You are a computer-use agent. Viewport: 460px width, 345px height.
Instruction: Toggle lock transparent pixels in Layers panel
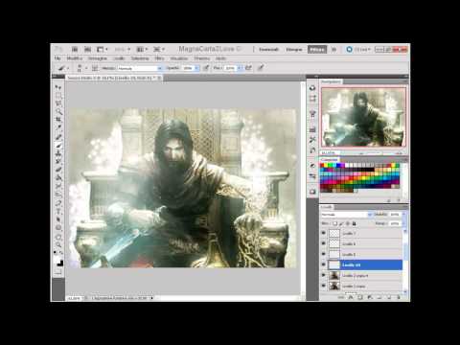[x=334, y=223]
